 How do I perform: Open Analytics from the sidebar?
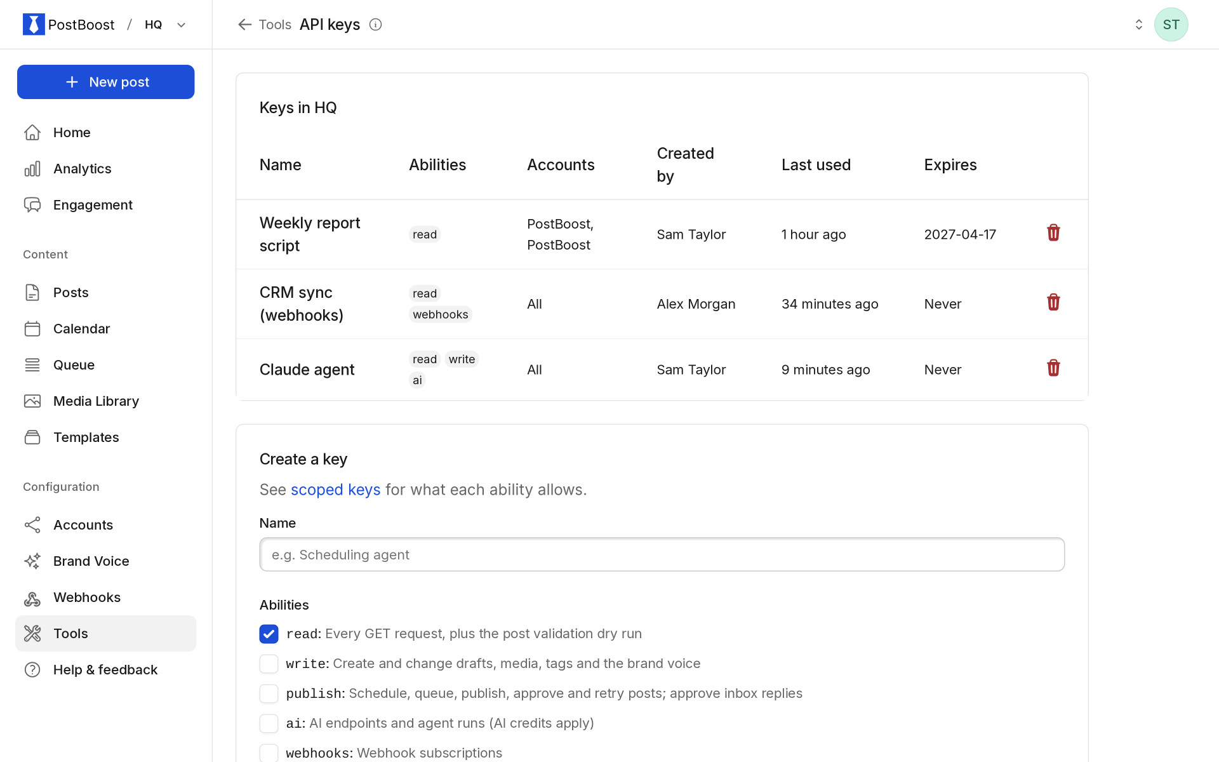(x=106, y=168)
